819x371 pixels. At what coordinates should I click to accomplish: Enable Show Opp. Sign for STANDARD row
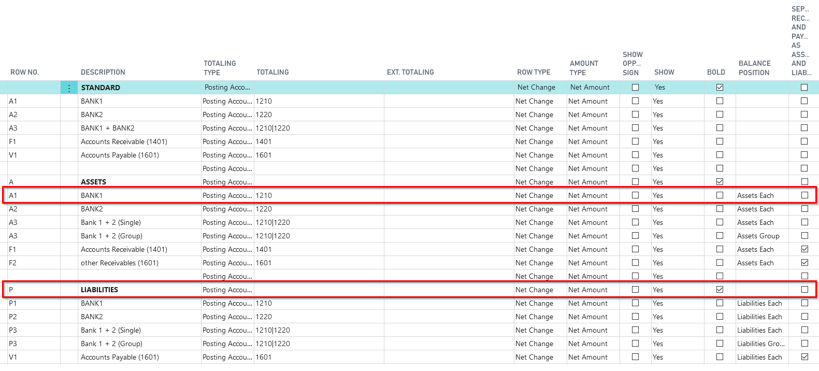635,88
